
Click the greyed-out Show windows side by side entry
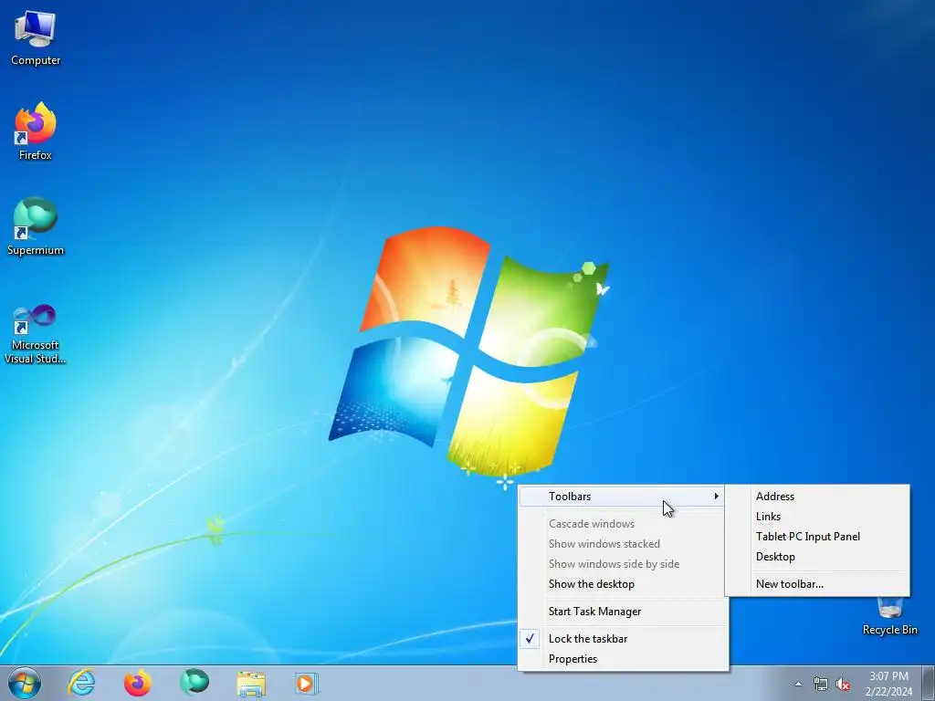pos(623,564)
